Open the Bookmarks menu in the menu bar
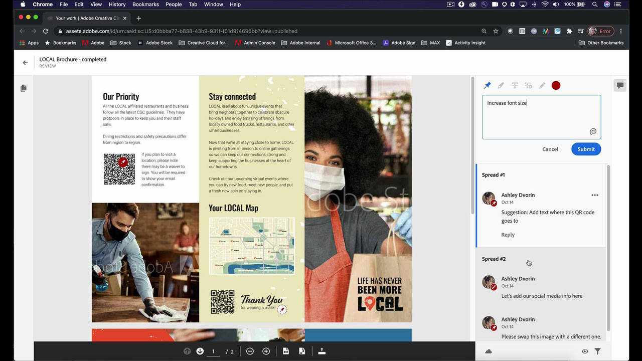Screen dimensions: 642x361 pyautogui.click(x=145, y=5)
